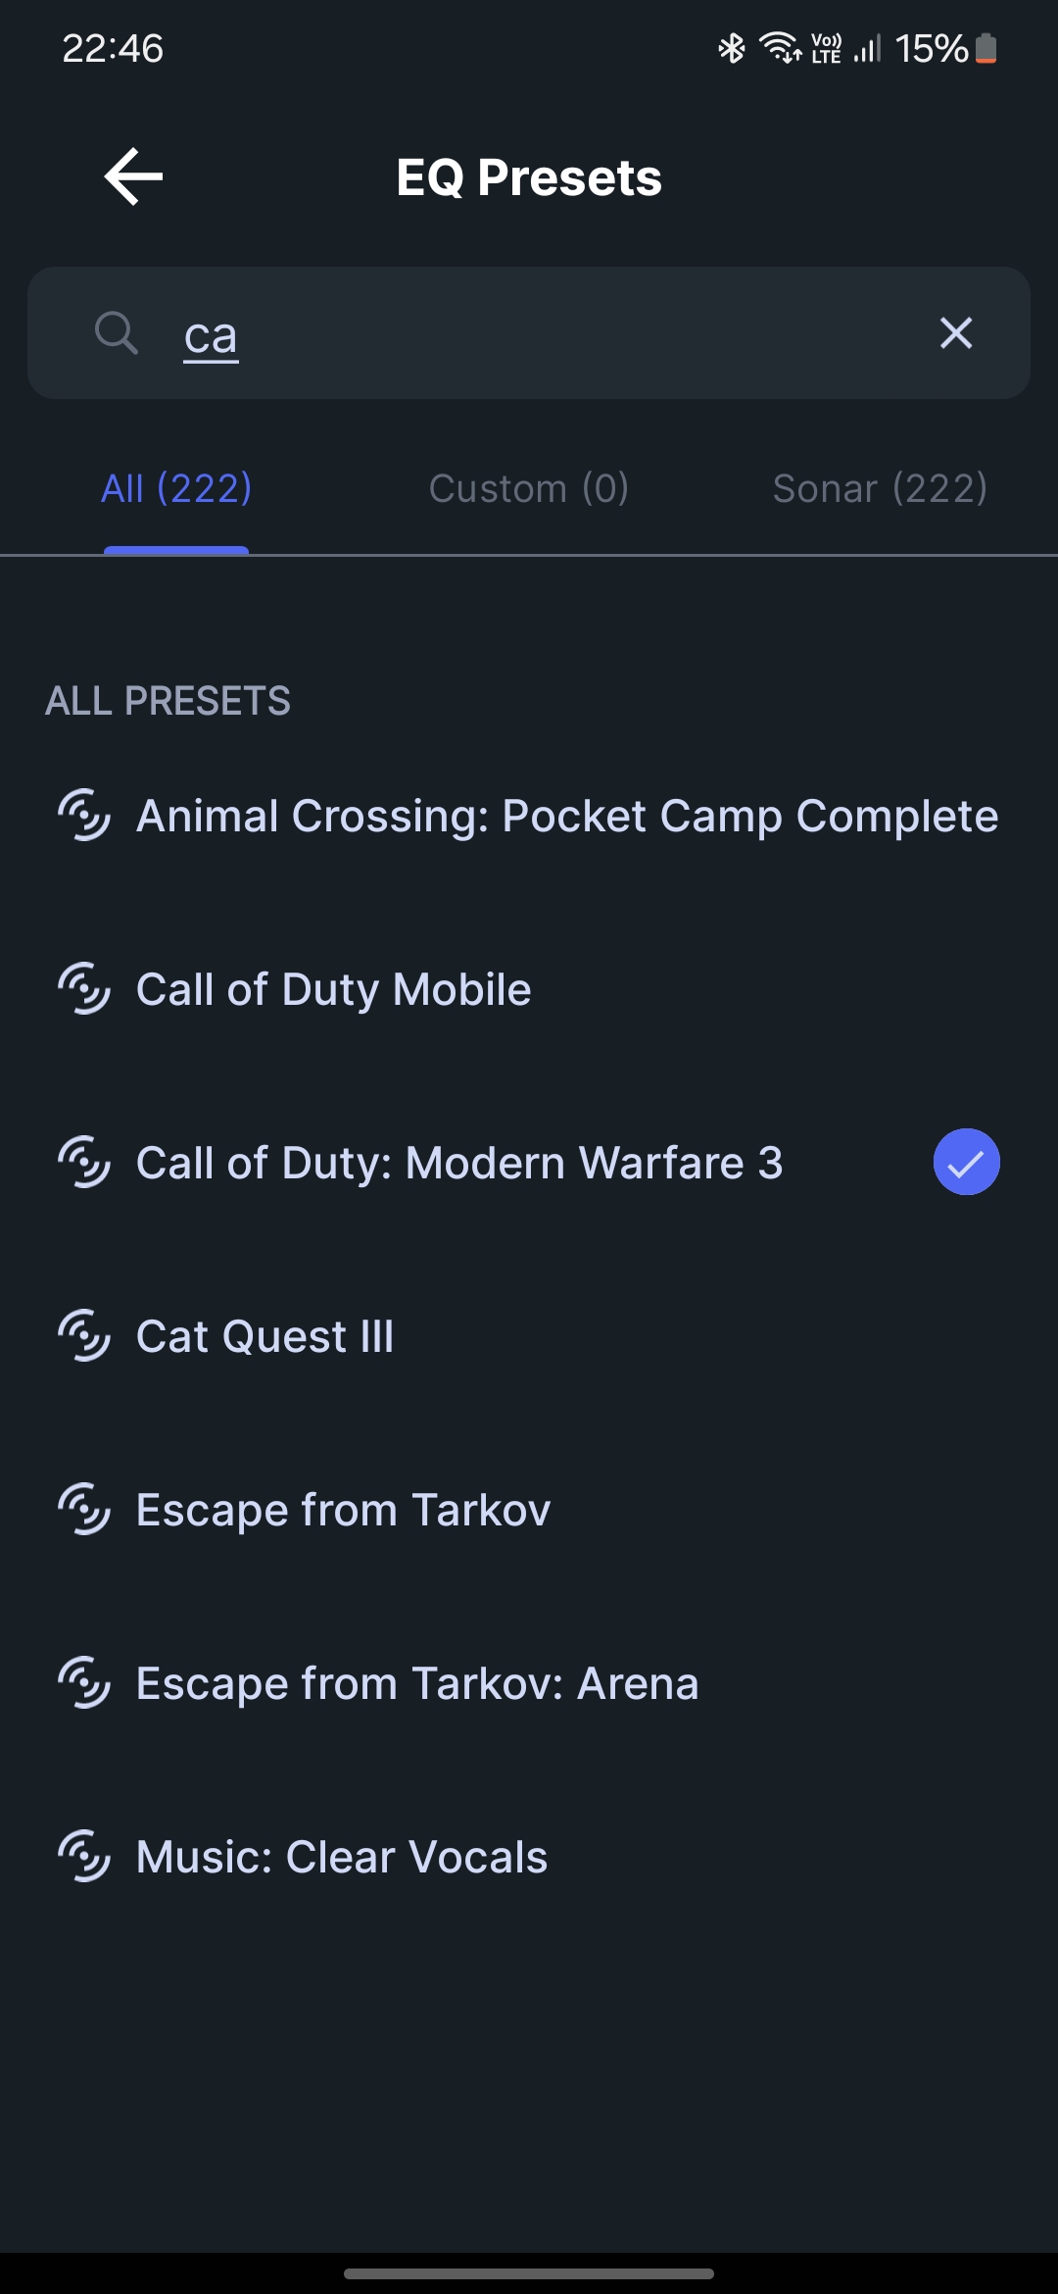The height and width of the screenshot is (2294, 1058).
Task: Tap the magnifying glass search icon
Action: tap(117, 332)
